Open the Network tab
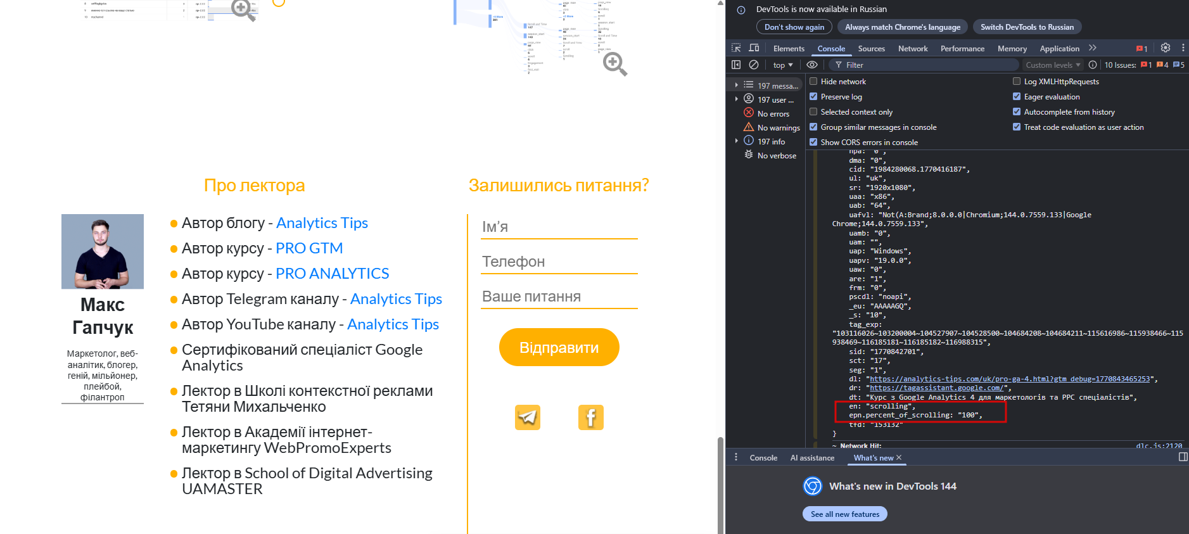This screenshot has height=534, width=1189. (913, 49)
